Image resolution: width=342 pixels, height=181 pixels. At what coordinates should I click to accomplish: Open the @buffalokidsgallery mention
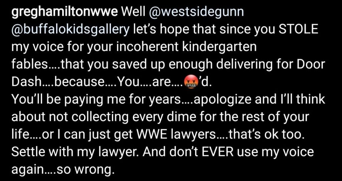(70, 30)
